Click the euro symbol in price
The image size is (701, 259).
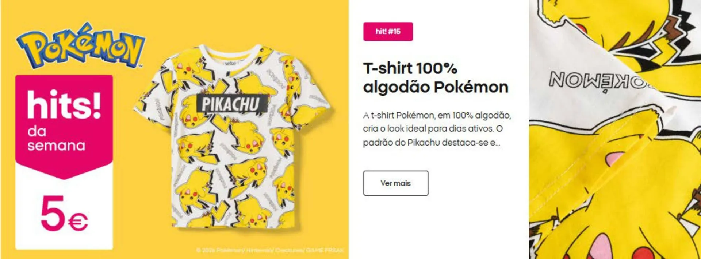click(x=78, y=222)
